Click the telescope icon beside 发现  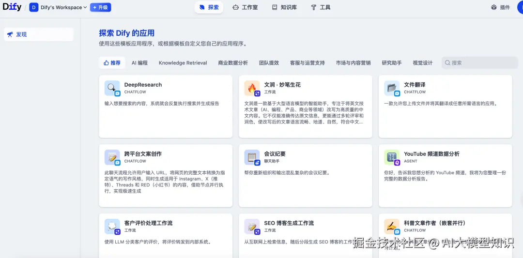[10, 34]
